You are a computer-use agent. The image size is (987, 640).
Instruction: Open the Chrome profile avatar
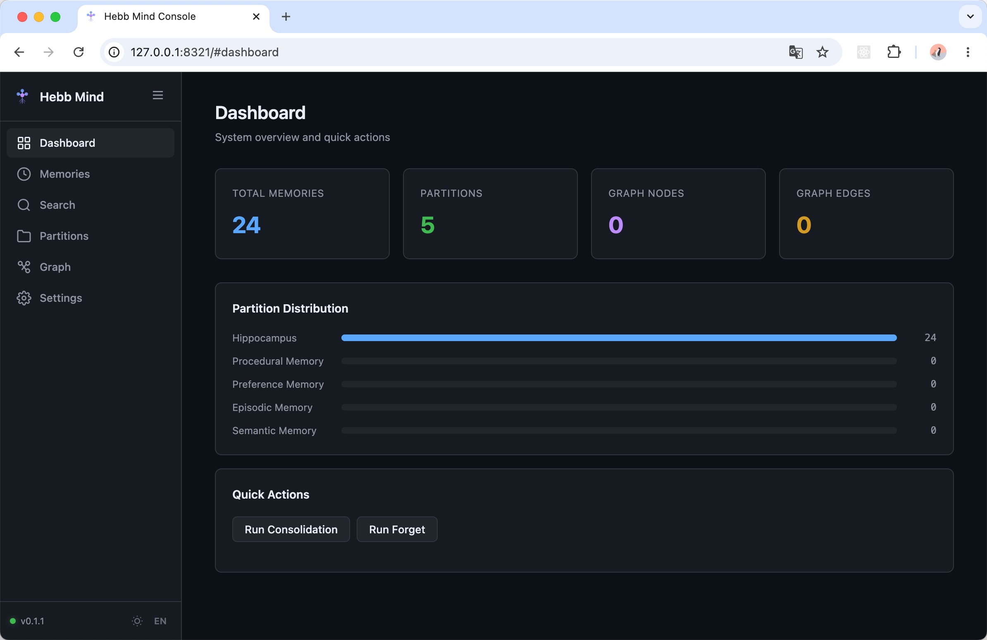(938, 52)
